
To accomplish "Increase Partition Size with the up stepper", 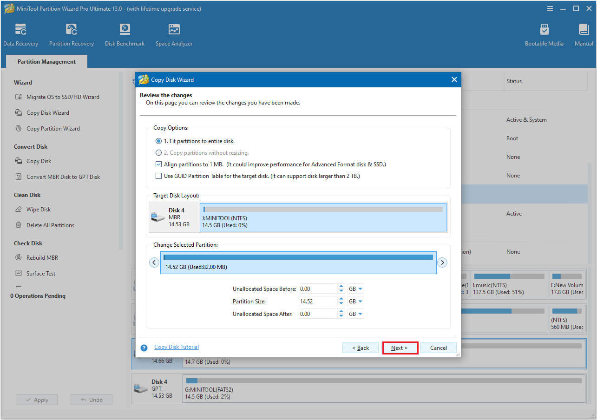I will pos(341,299).
